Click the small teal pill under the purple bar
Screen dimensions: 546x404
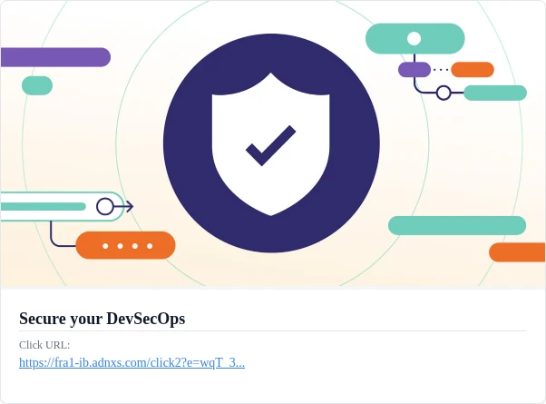click(37, 85)
